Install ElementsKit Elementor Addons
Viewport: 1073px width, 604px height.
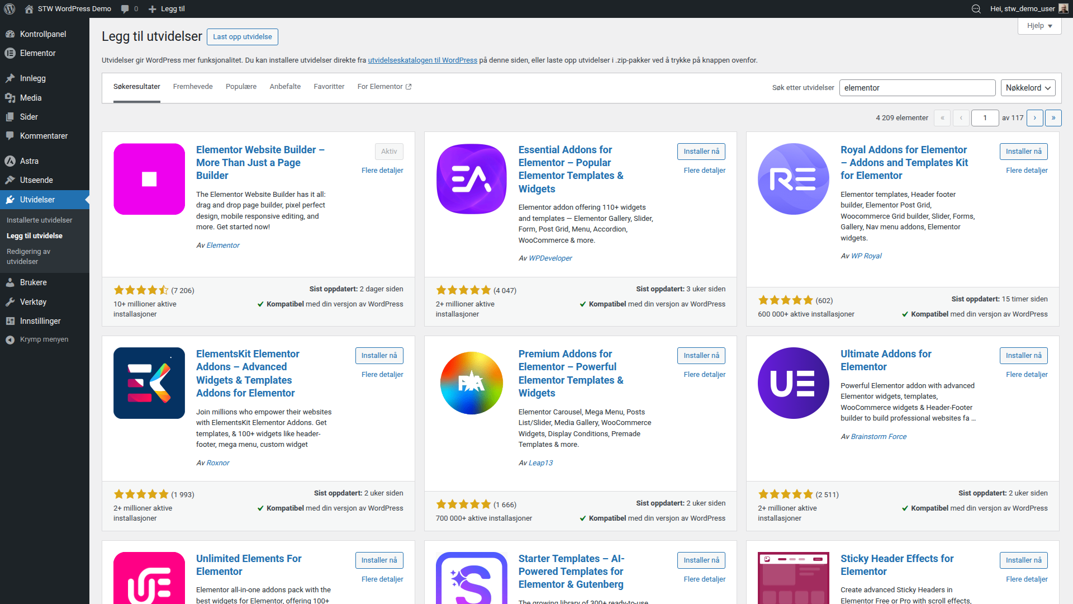(379, 356)
